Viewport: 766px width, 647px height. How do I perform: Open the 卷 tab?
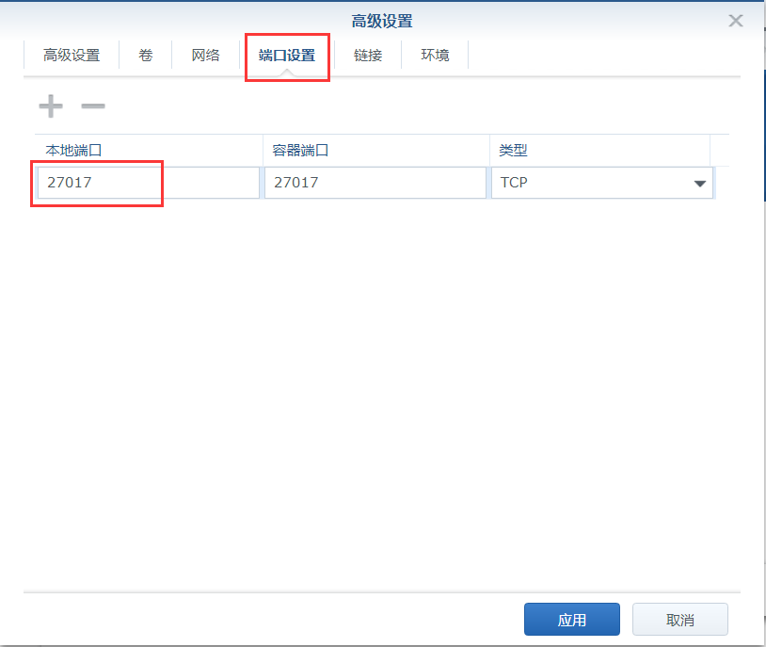[145, 55]
